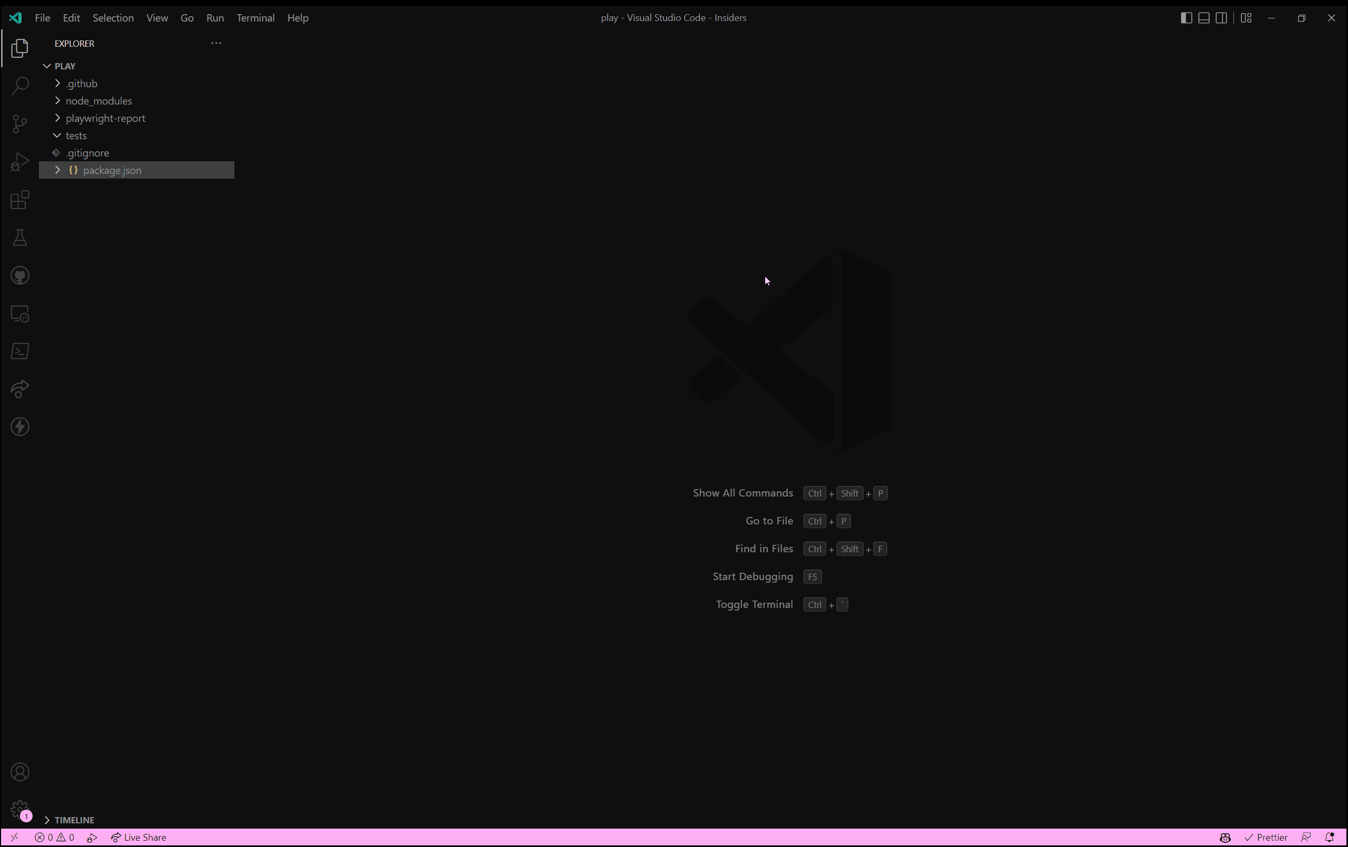Open the Search view icon
Image resolution: width=1348 pixels, height=847 pixels.
19,86
